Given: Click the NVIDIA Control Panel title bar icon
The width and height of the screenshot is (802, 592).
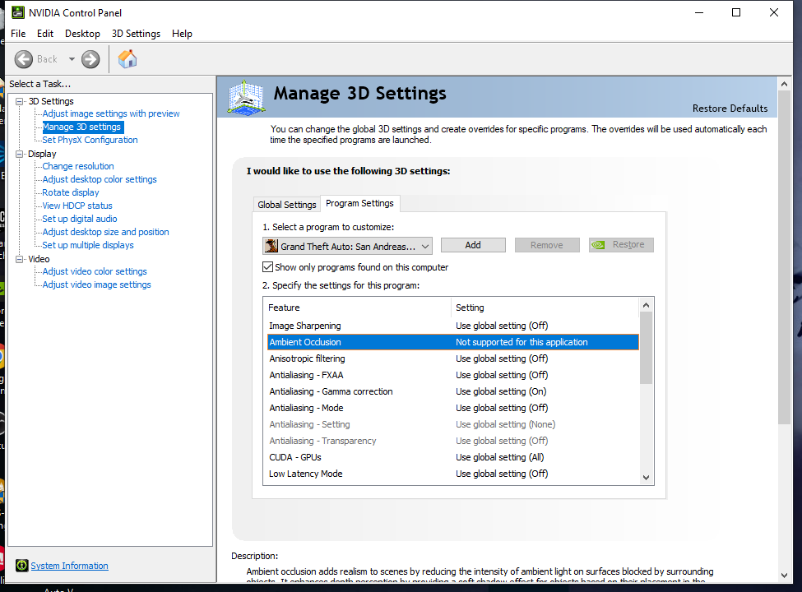Looking at the screenshot, I should pyautogui.click(x=17, y=12).
